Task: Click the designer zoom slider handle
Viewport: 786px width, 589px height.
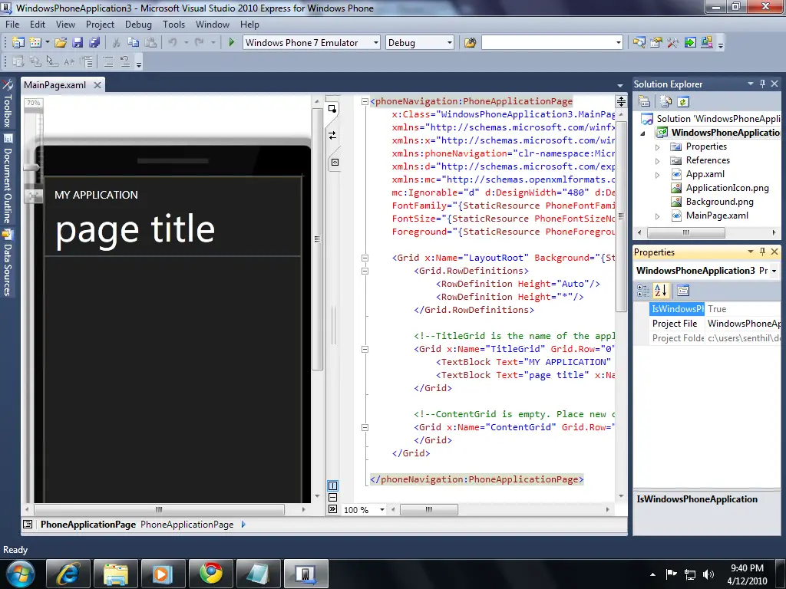Action: (x=32, y=166)
